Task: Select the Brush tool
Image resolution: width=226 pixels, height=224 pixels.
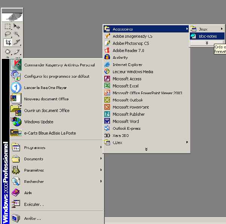Action: click(x=17, y=52)
